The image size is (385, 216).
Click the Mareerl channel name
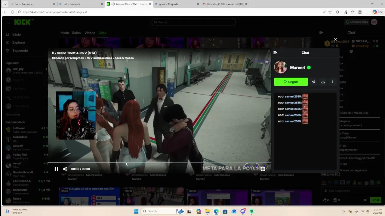pos(297,67)
